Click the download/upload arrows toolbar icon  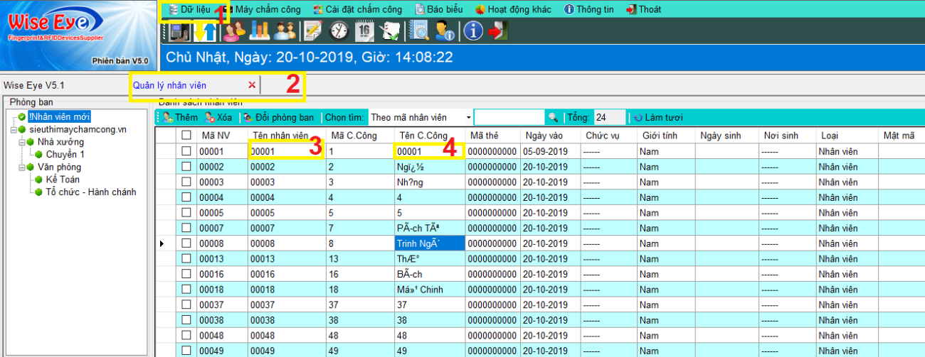pos(205,31)
